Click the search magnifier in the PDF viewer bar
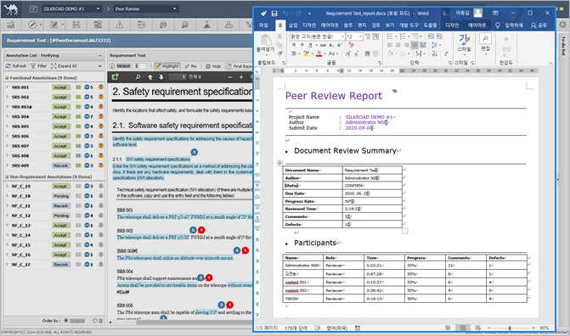Image resolution: width=570 pixels, height=336 pixels. pyautogui.click(x=138, y=77)
